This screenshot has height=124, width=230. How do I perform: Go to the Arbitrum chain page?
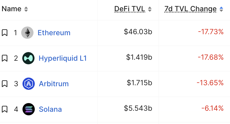54,84
